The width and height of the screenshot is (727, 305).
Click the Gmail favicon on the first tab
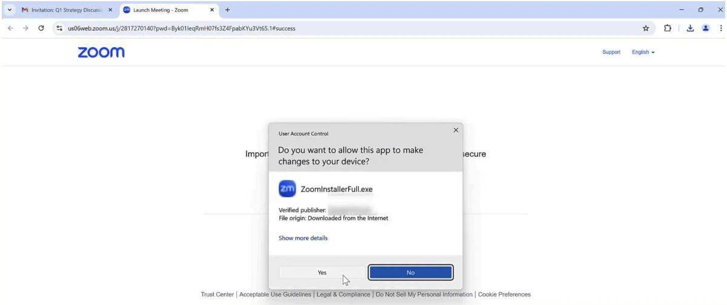coord(25,10)
